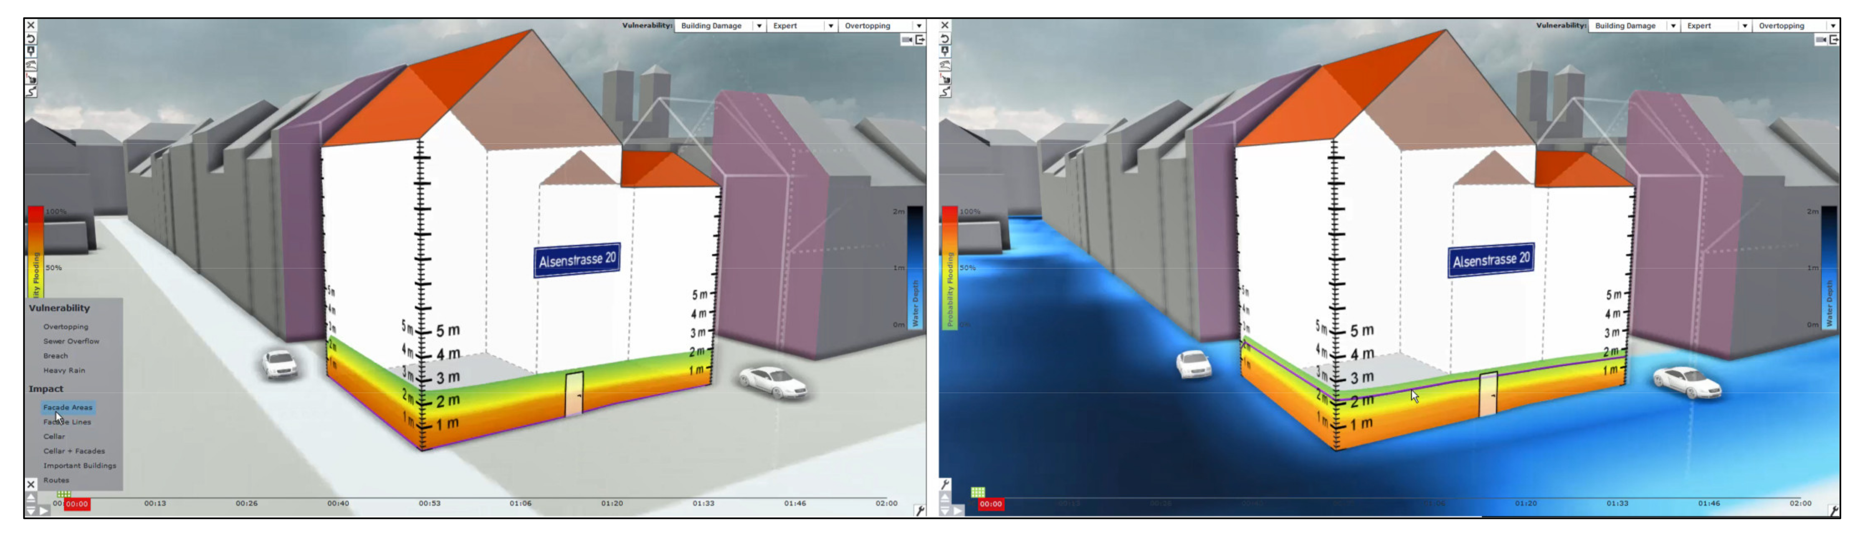Image resolution: width=1860 pixels, height=541 pixels.
Task: Click the export icon in left view
Action: [x=920, y=40]
